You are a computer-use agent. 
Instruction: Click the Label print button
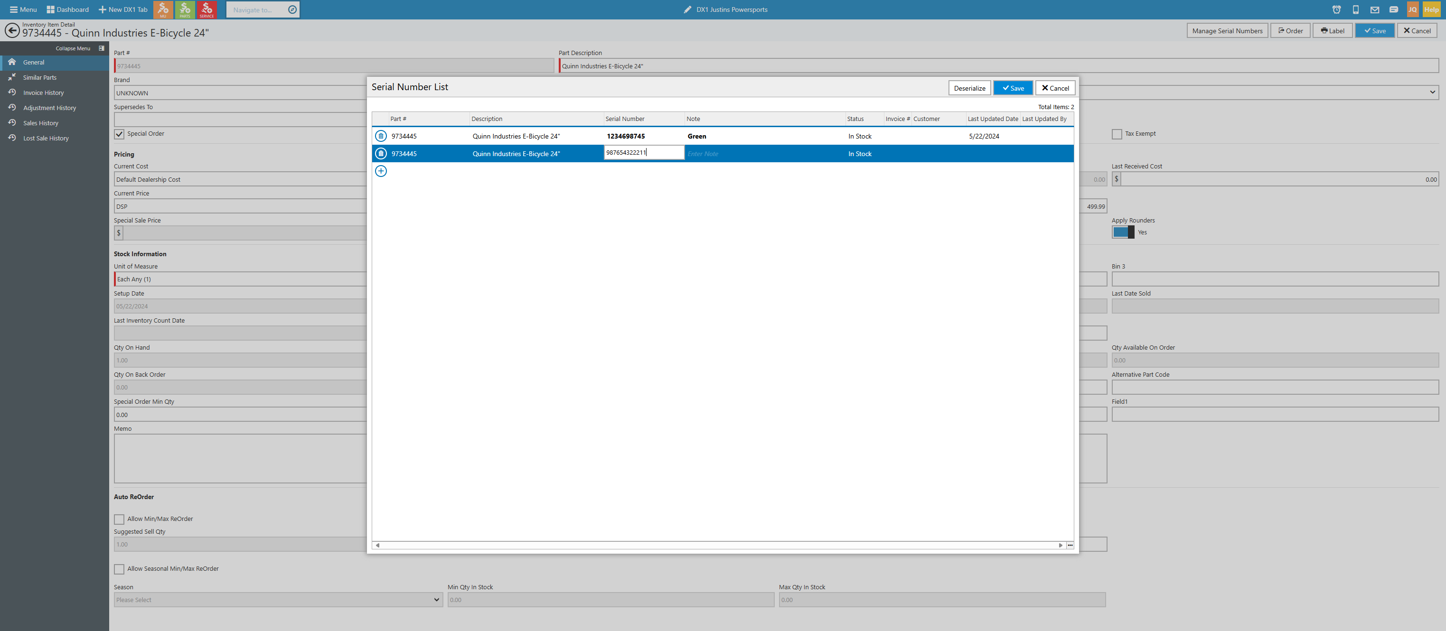[1333, 31]
